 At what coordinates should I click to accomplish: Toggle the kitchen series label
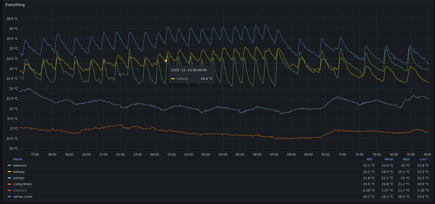point(19,178)
